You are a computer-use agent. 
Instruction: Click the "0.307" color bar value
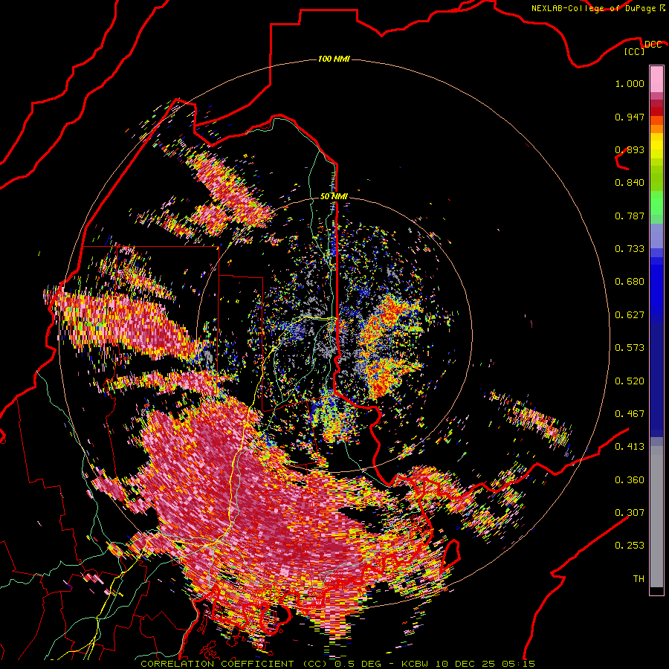click(x=630, y=513)
